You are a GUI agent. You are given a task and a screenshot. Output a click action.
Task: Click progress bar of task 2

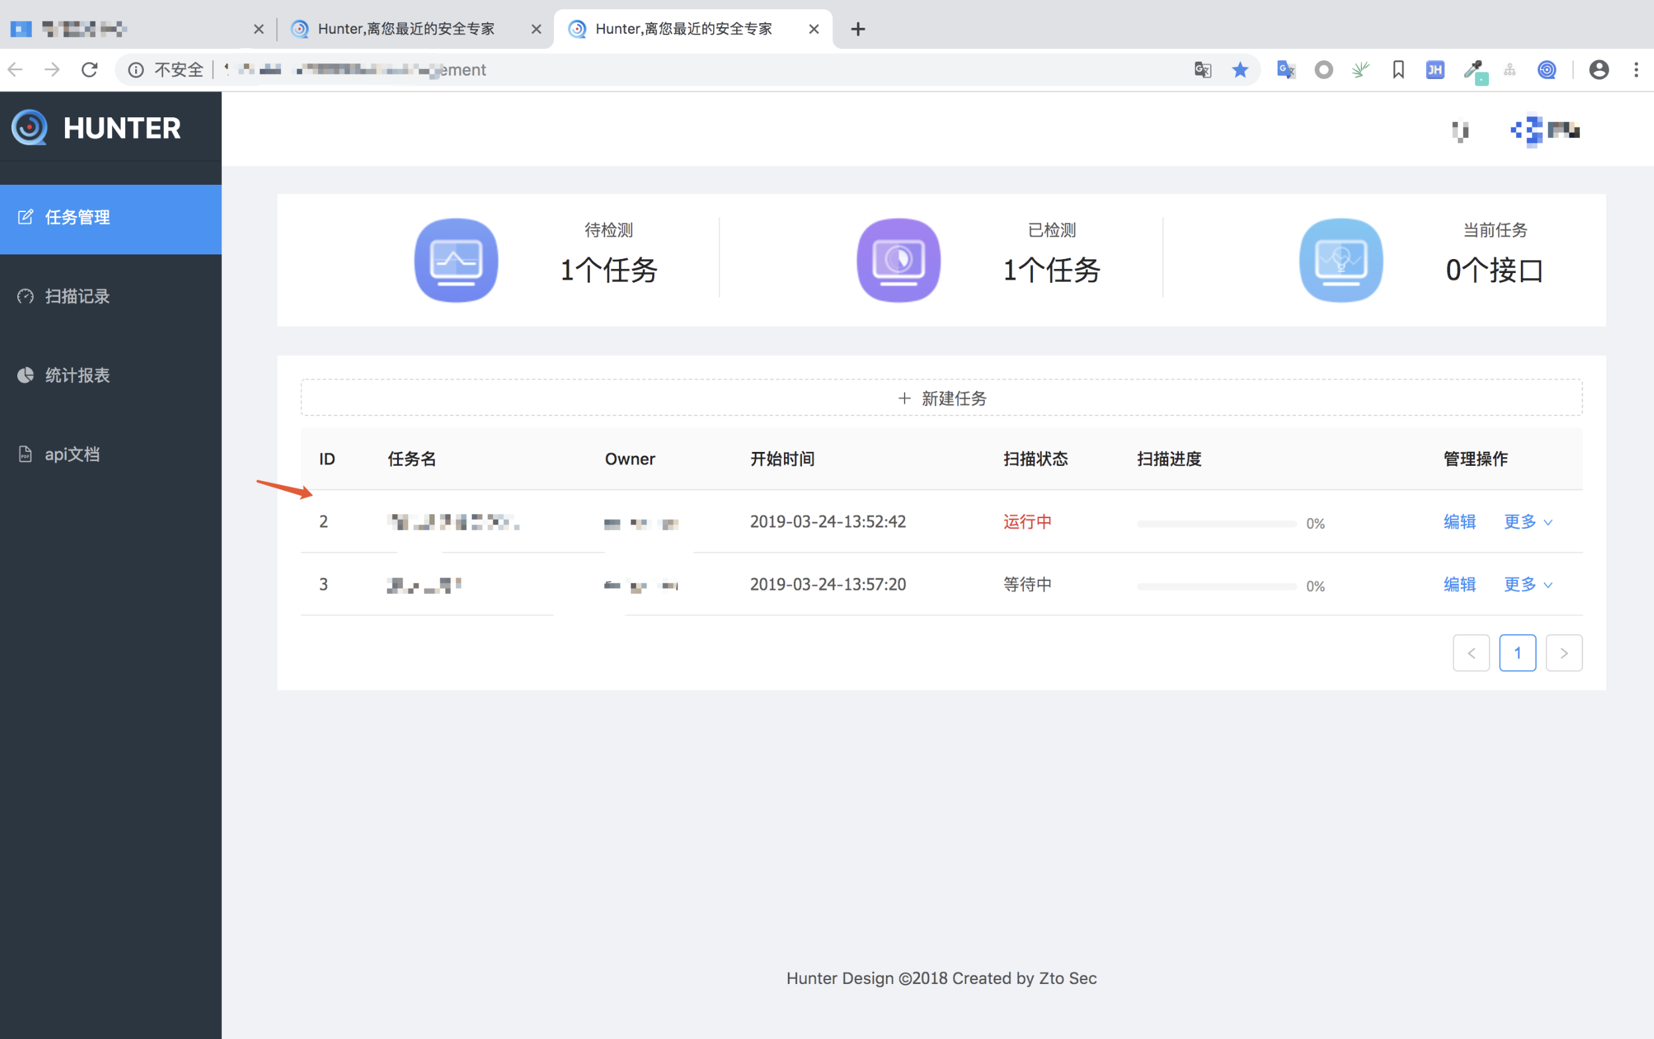click(x=1217, y=524)
